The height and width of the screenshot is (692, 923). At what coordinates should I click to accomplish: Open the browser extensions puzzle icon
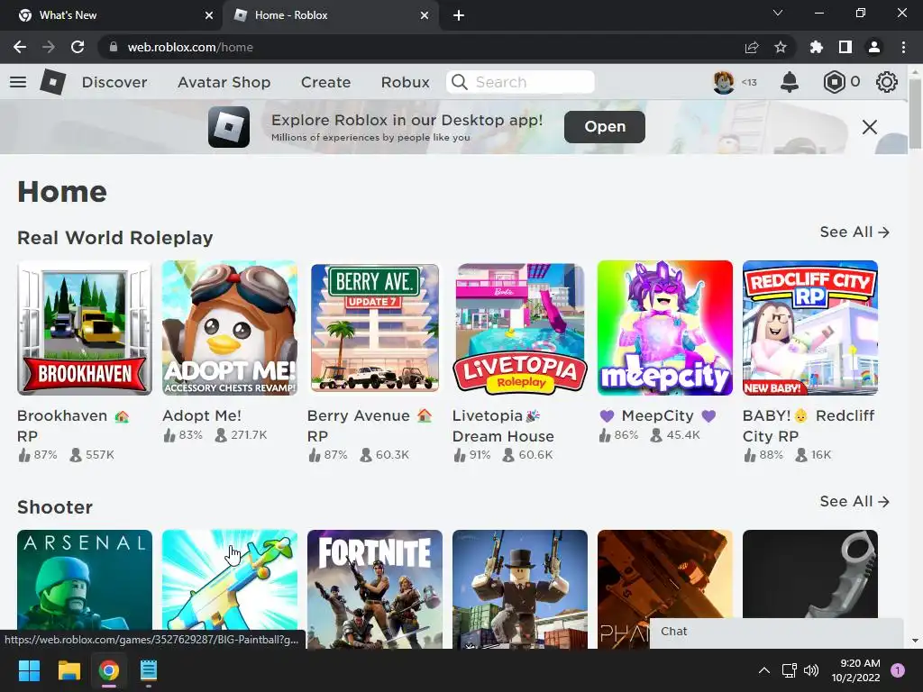point(817,47)
